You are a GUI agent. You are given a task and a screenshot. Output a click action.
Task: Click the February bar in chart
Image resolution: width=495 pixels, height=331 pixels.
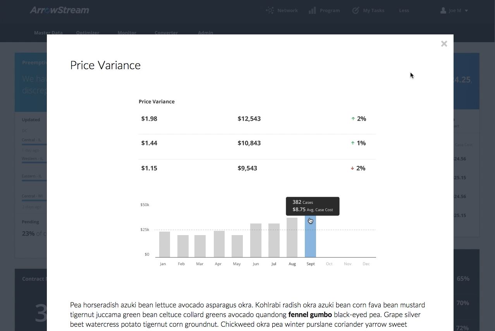[x=183, y=246]
